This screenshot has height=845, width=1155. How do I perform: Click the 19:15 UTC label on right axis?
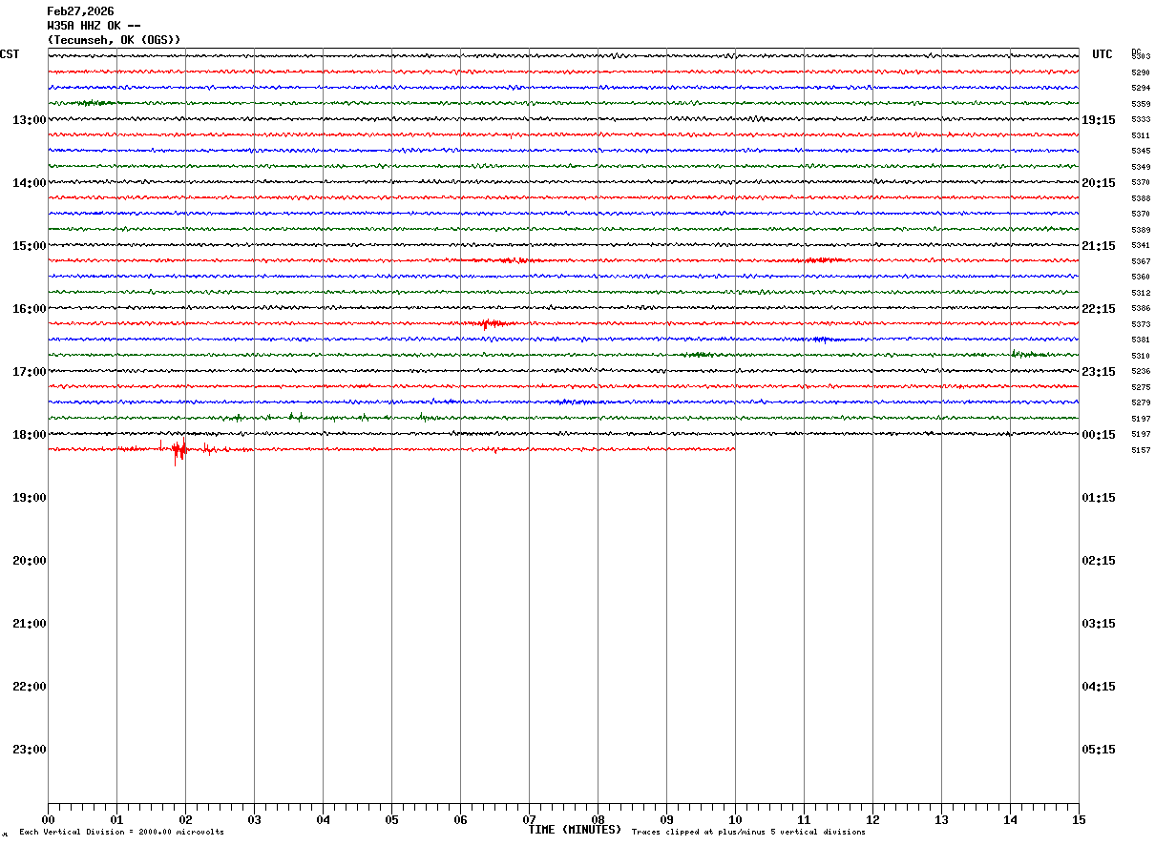1099,120
